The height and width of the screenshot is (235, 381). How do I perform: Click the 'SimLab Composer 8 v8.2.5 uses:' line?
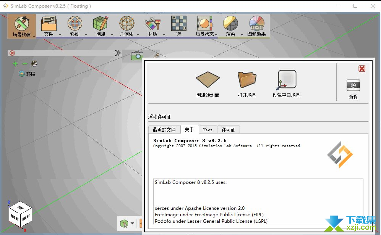[x=191, y=182]
